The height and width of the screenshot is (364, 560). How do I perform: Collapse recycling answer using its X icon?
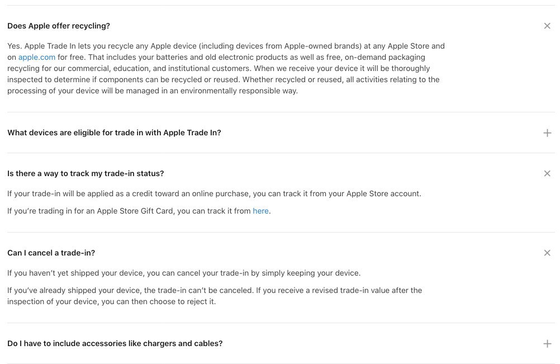pos(547,26)
